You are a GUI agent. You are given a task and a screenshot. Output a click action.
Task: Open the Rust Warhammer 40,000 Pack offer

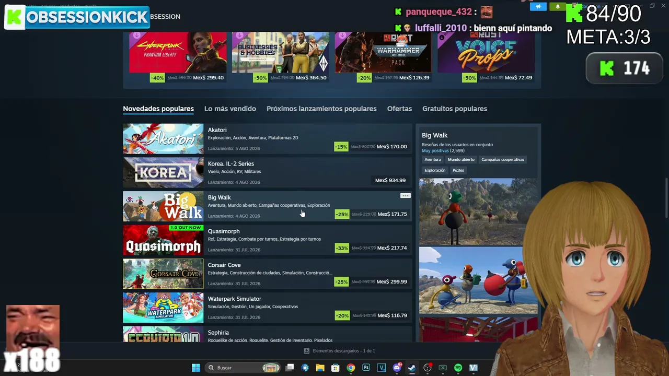click(383, 57)
